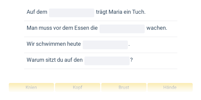Click the word "Warum" in the fourth sentence

point(34,60)
